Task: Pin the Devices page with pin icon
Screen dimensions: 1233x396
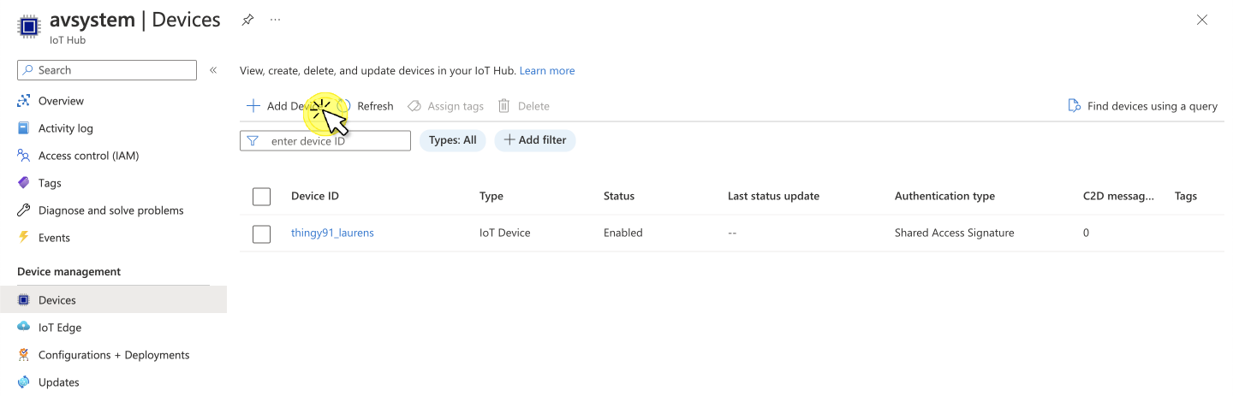Action: 247,20
